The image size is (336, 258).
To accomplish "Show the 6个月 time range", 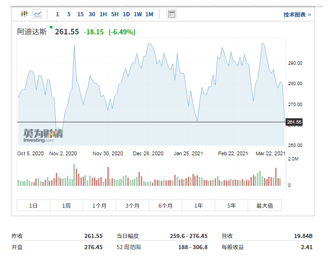I will [x=165, y=206].
